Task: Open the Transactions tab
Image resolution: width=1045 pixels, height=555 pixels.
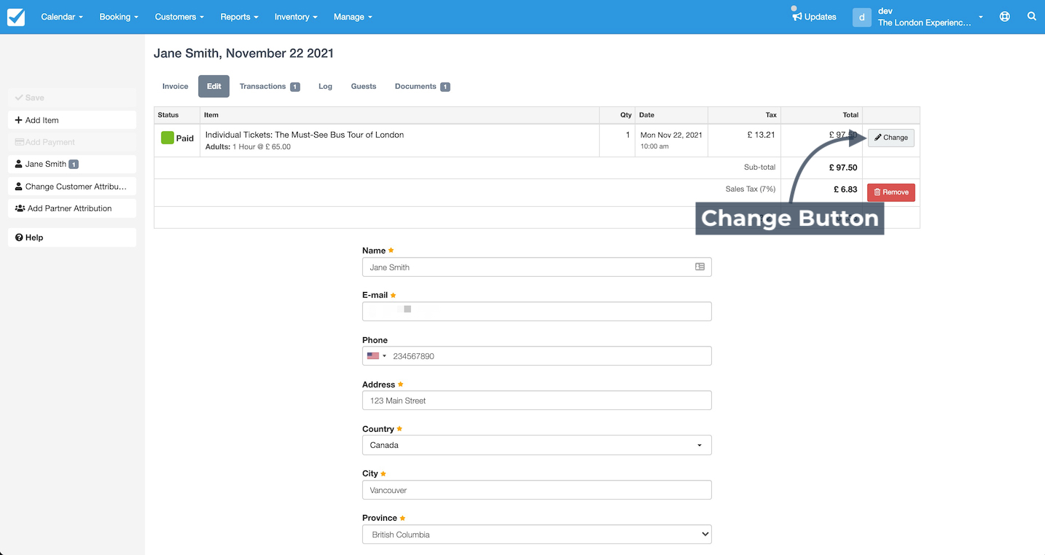Action: pos(270,86)
